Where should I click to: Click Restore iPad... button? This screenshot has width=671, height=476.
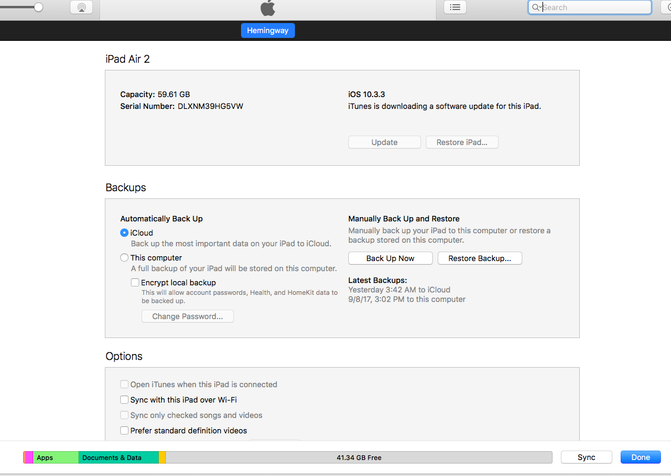point(462,143)
